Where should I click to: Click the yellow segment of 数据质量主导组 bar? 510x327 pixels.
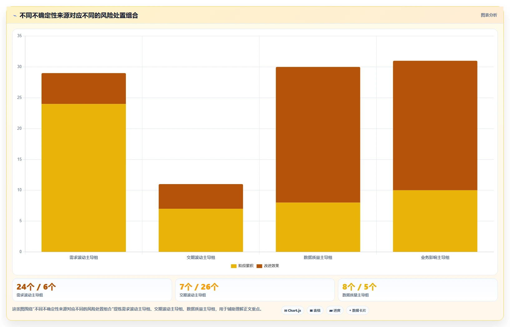[x=318, y=227]
